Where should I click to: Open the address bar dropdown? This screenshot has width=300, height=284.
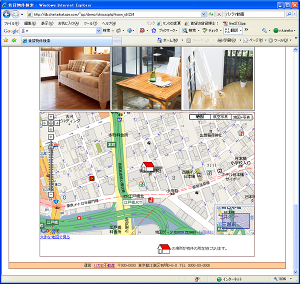tap(203, 14)
